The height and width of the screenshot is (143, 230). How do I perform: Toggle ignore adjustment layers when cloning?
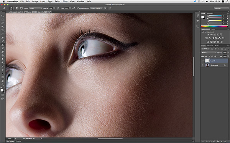(x=105, y=8)
